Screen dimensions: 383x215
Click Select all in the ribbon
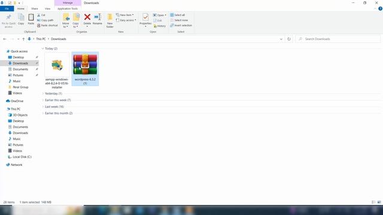pyautogui.click(x=178, y=15)
